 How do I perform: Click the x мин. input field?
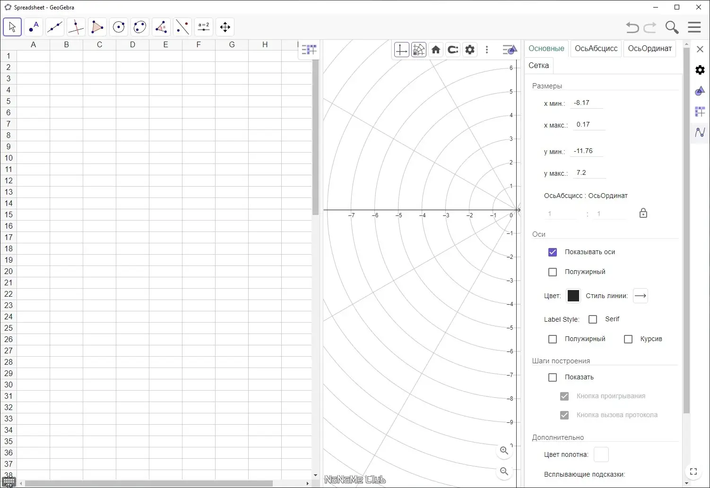pos(586,103)
